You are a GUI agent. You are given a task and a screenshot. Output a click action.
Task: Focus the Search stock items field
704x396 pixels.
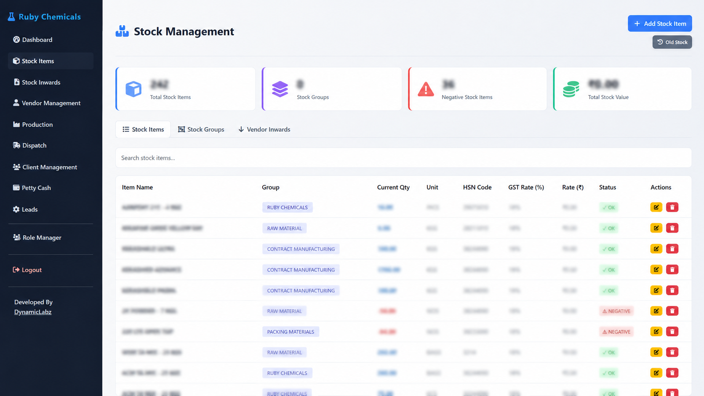click(x=403, y=158)
